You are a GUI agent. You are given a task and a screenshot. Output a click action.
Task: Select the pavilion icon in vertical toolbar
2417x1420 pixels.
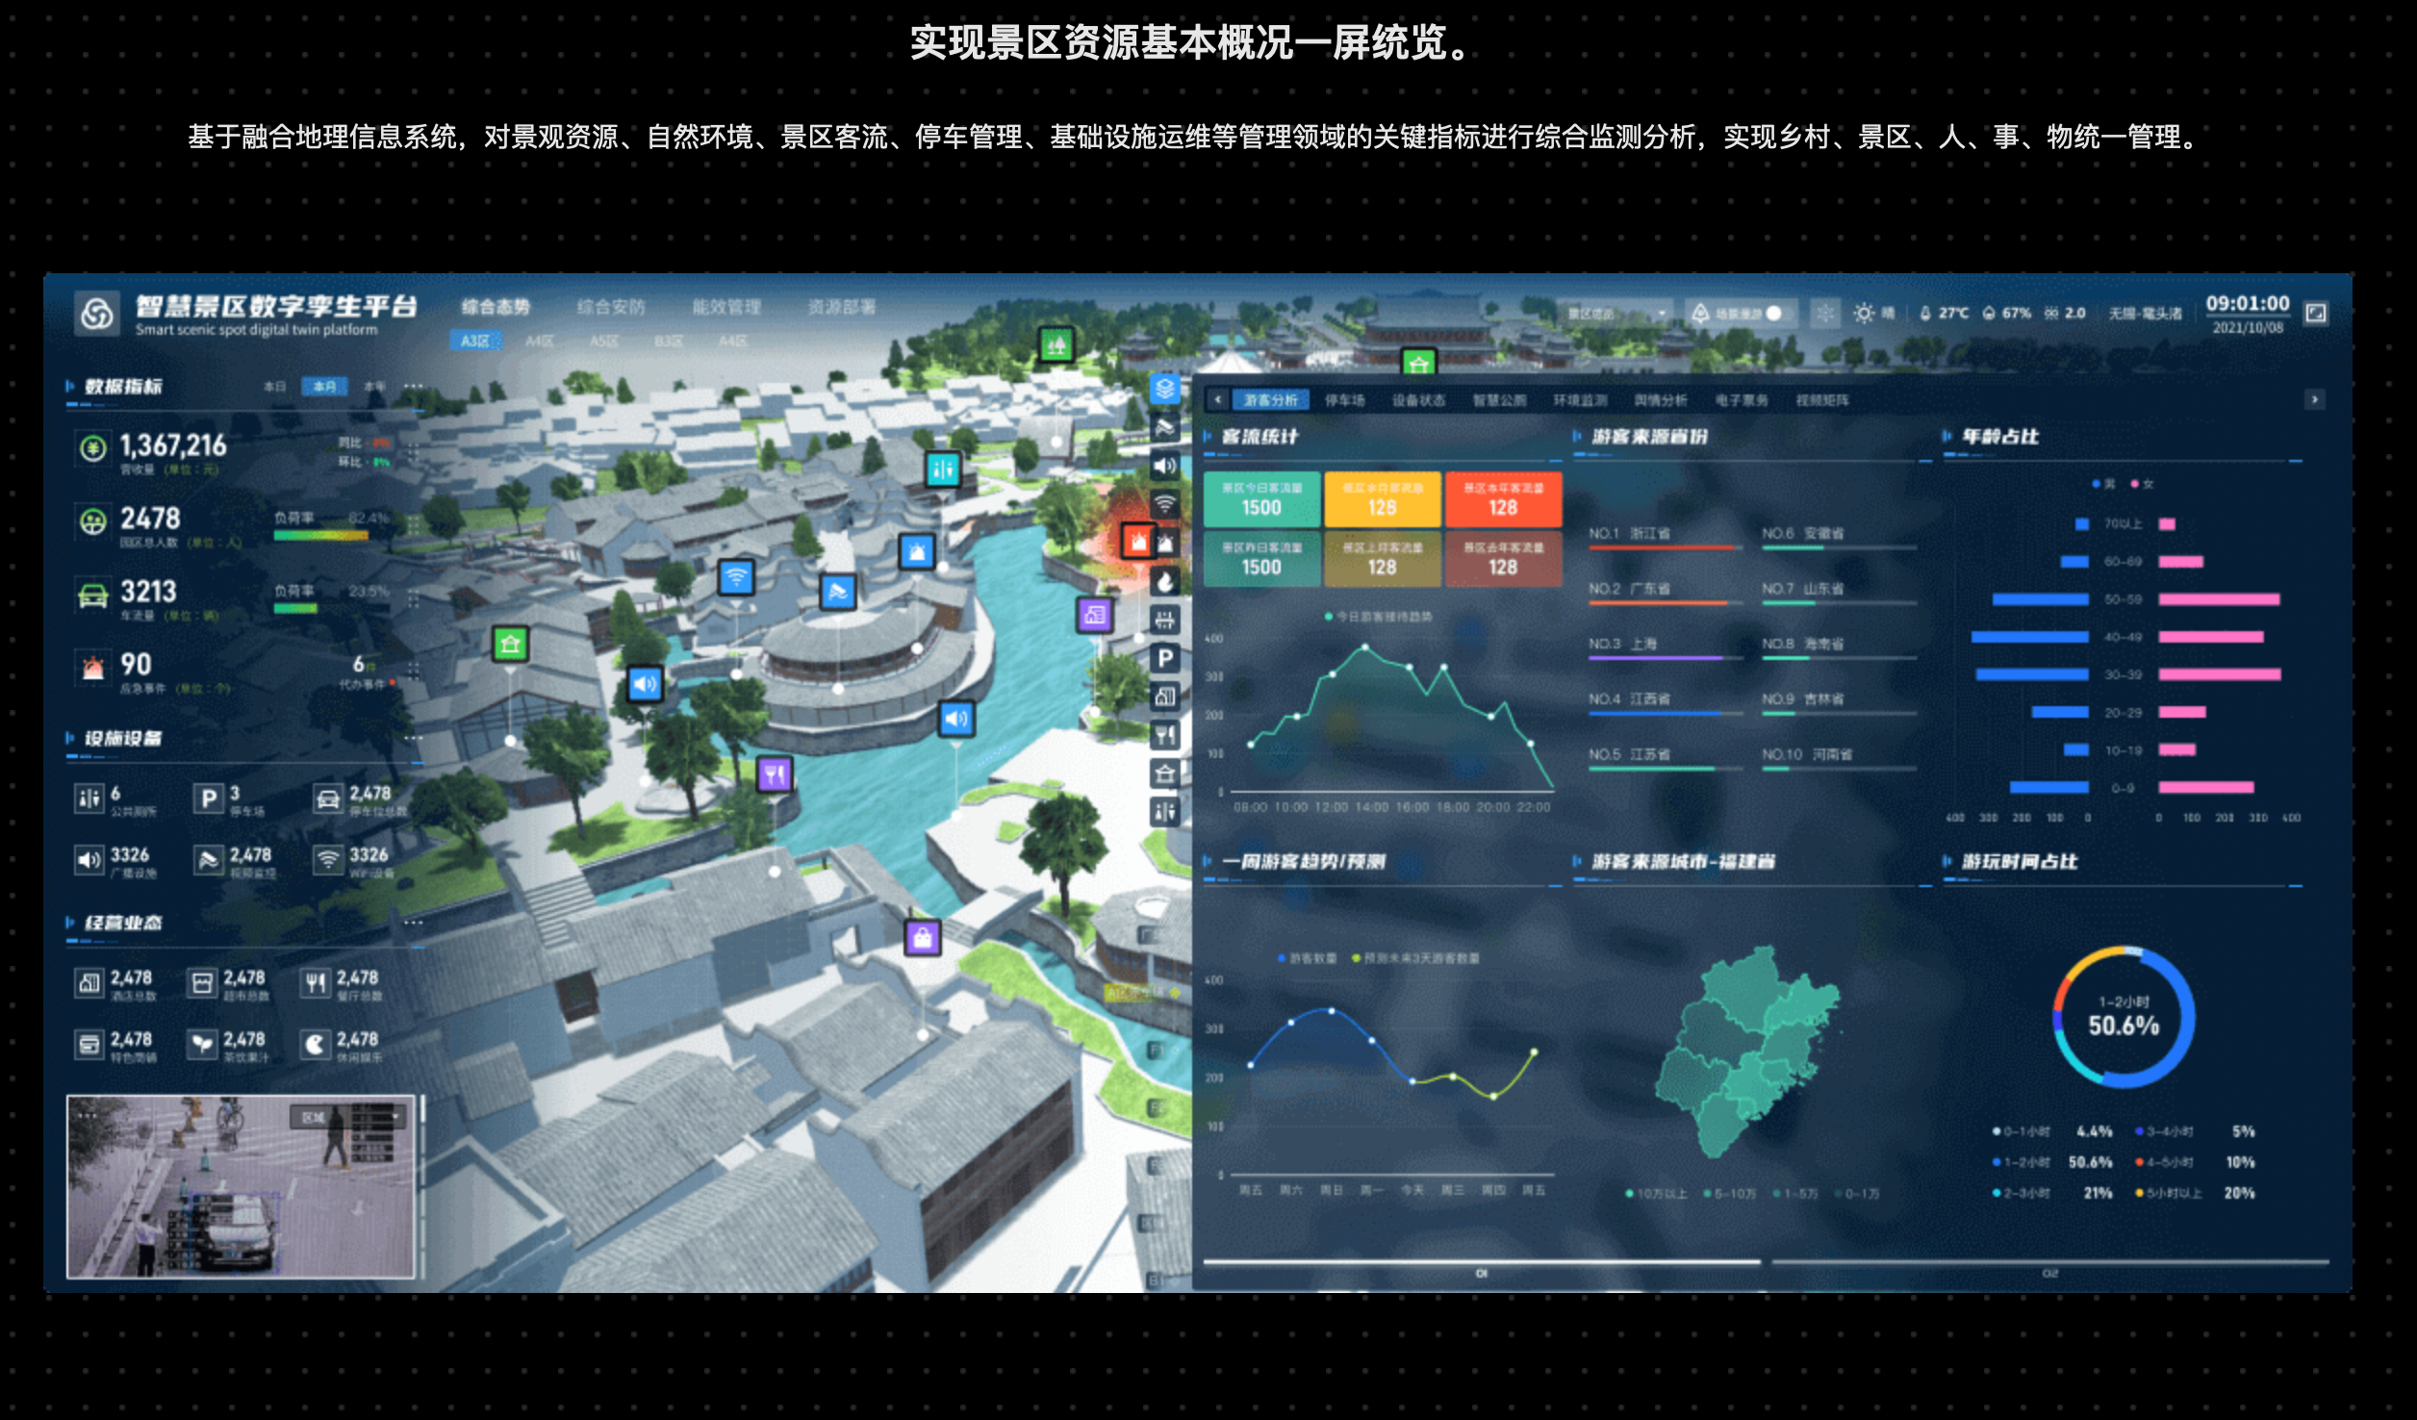[x=1165, y=774]
